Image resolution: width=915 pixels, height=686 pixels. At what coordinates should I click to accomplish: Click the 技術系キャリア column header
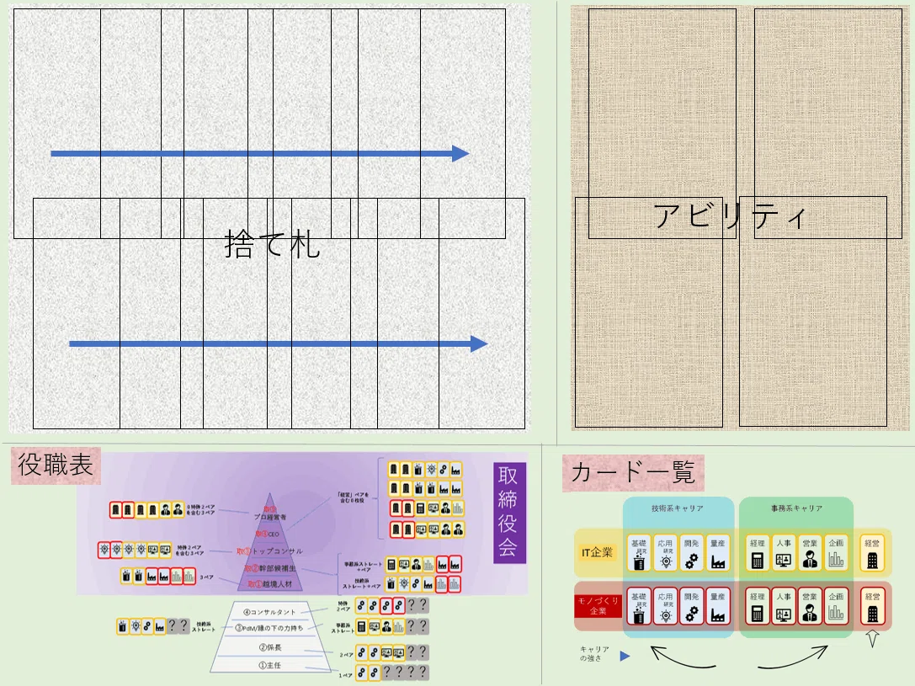click(678, 508)
